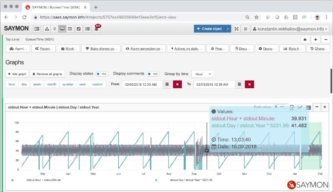Go back in browser history
This screenshot has width=333, height=192.
click(6, 17)
